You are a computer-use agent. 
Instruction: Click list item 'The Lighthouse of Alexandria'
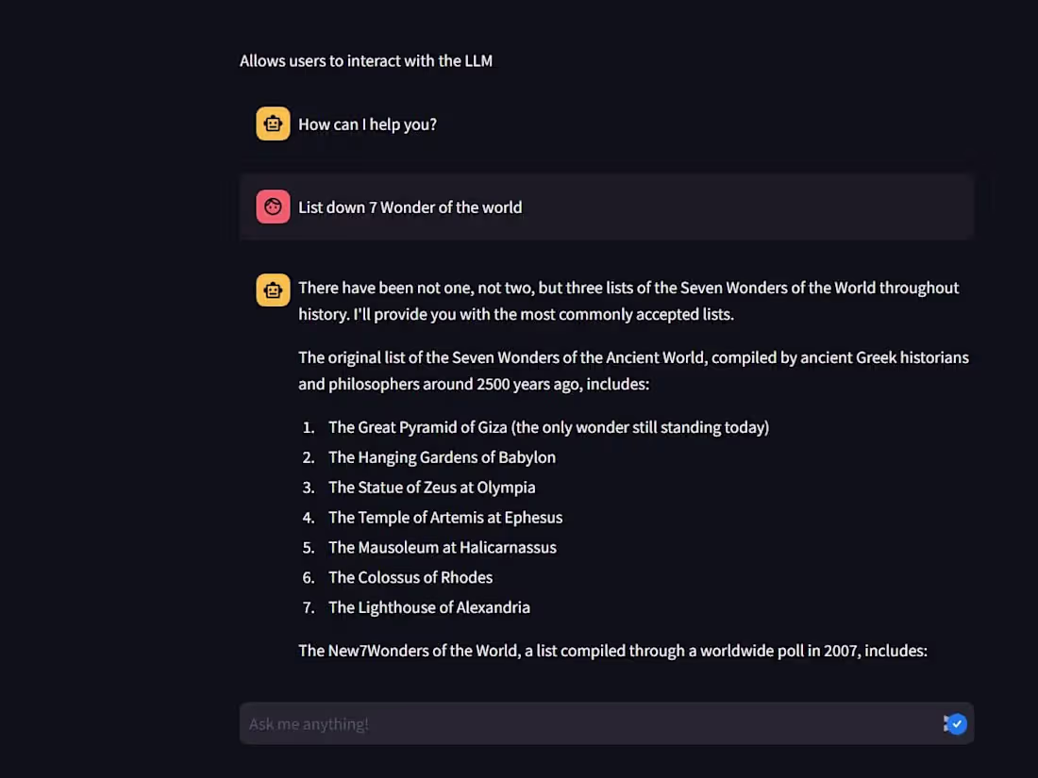(x=428, y=608)
